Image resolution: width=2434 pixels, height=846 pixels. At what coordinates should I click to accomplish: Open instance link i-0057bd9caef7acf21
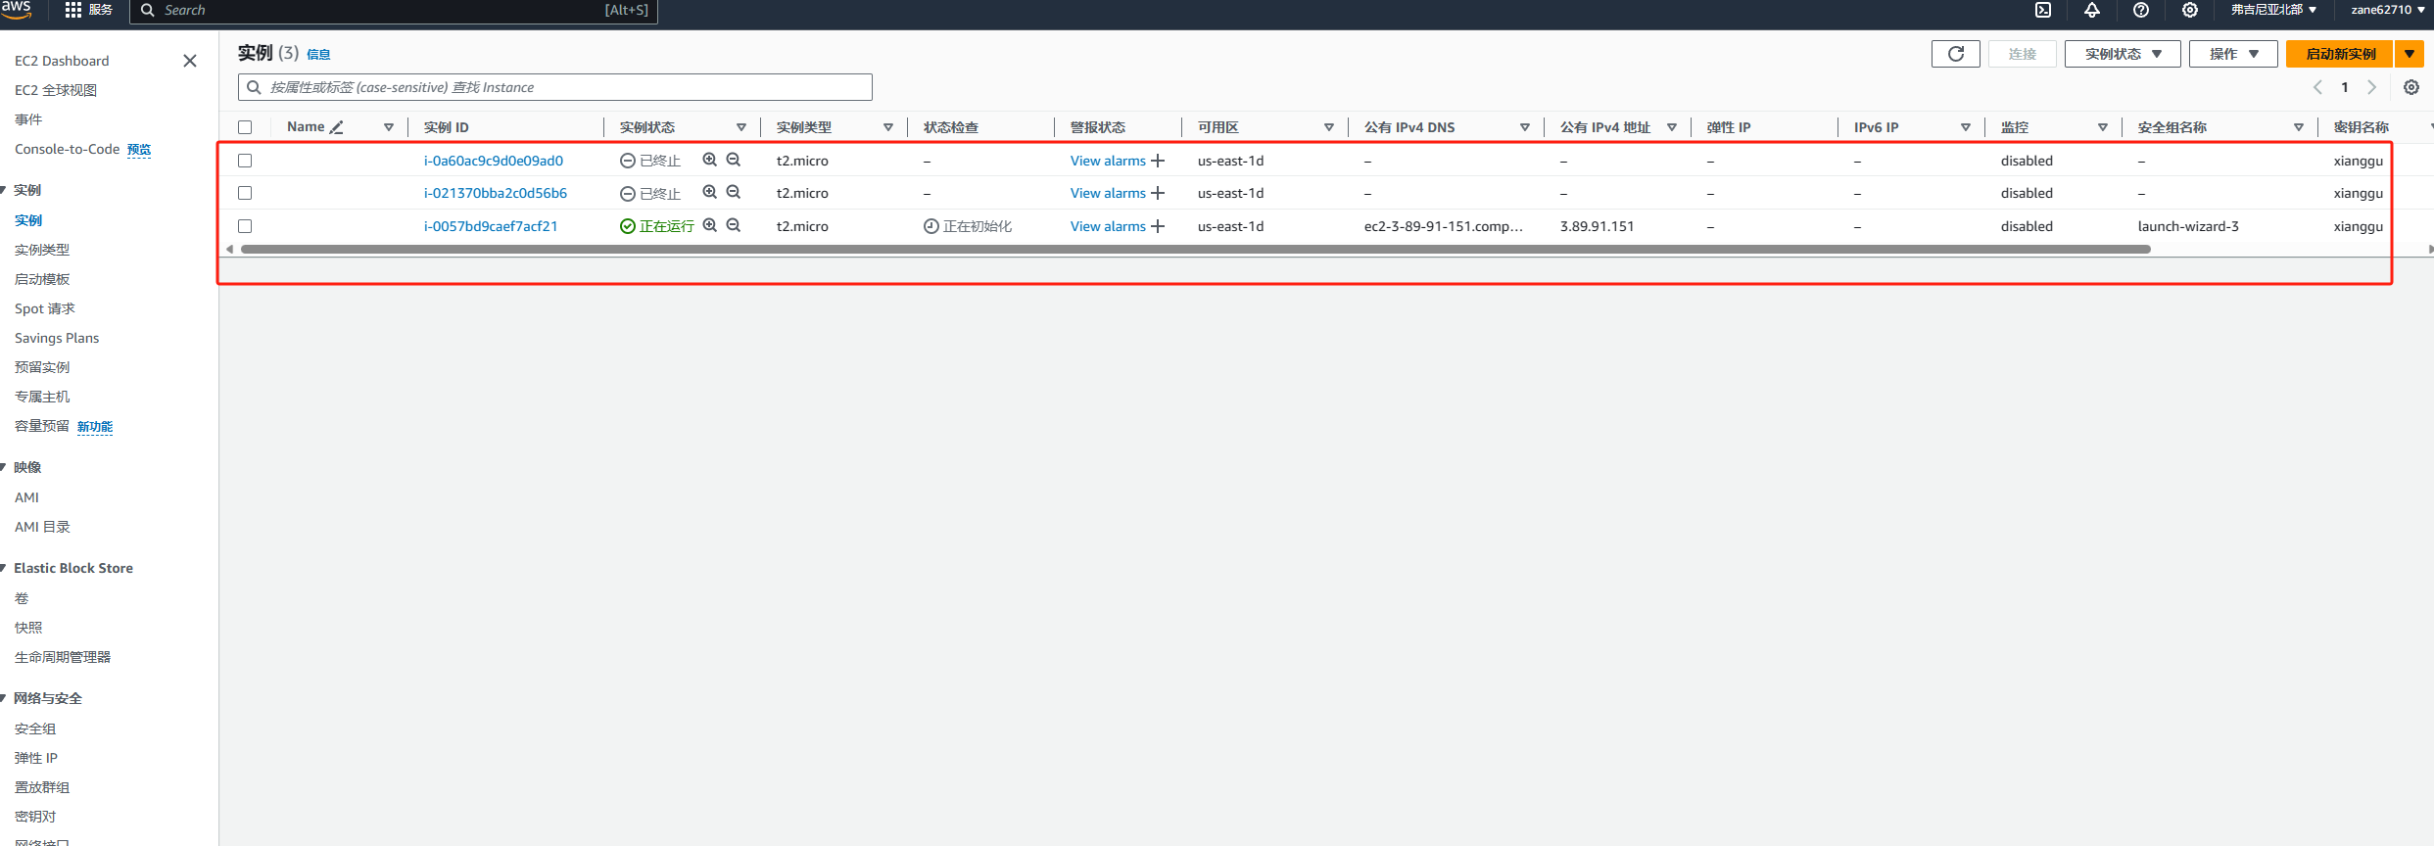point(491,226)
